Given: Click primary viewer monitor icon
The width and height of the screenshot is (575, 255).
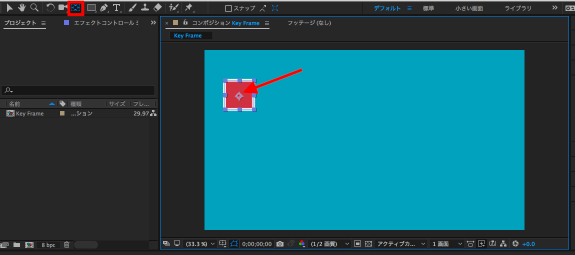Looking at the screenshot, I should pos(177,243).
